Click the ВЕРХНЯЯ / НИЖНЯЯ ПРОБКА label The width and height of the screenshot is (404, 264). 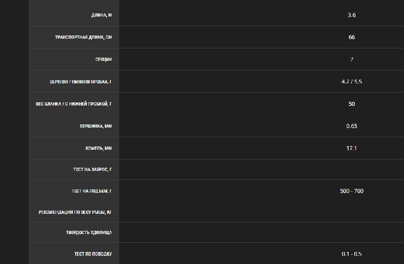[81, 82]
